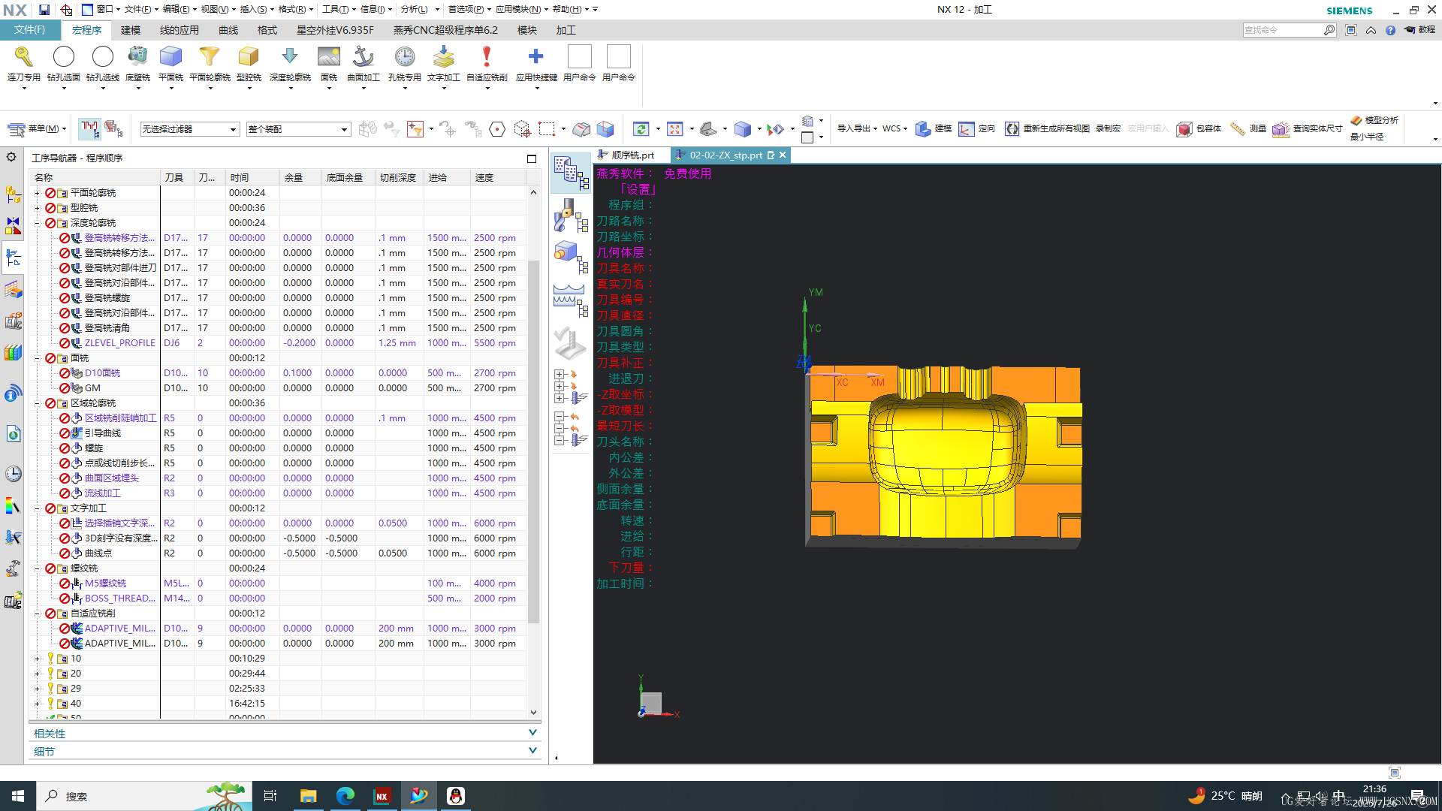This screenshot has height=811, width=1442.
Task: Open the 曲面加工 anchor tool
Action: [x=364, y=57]
